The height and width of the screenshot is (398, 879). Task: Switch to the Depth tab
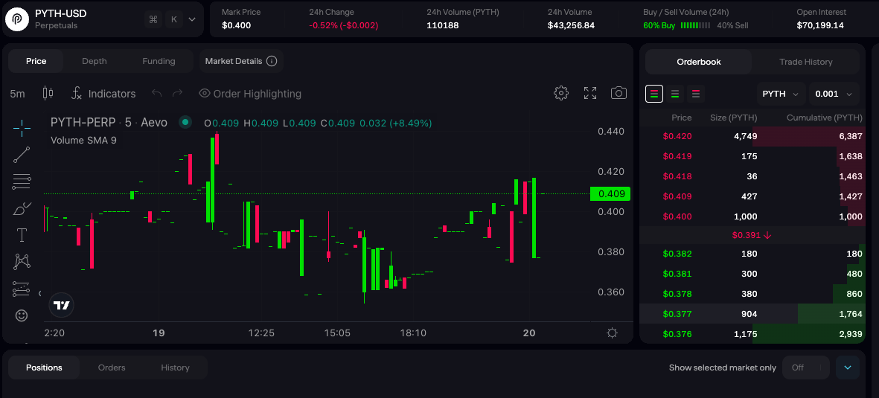pos(95,61)
